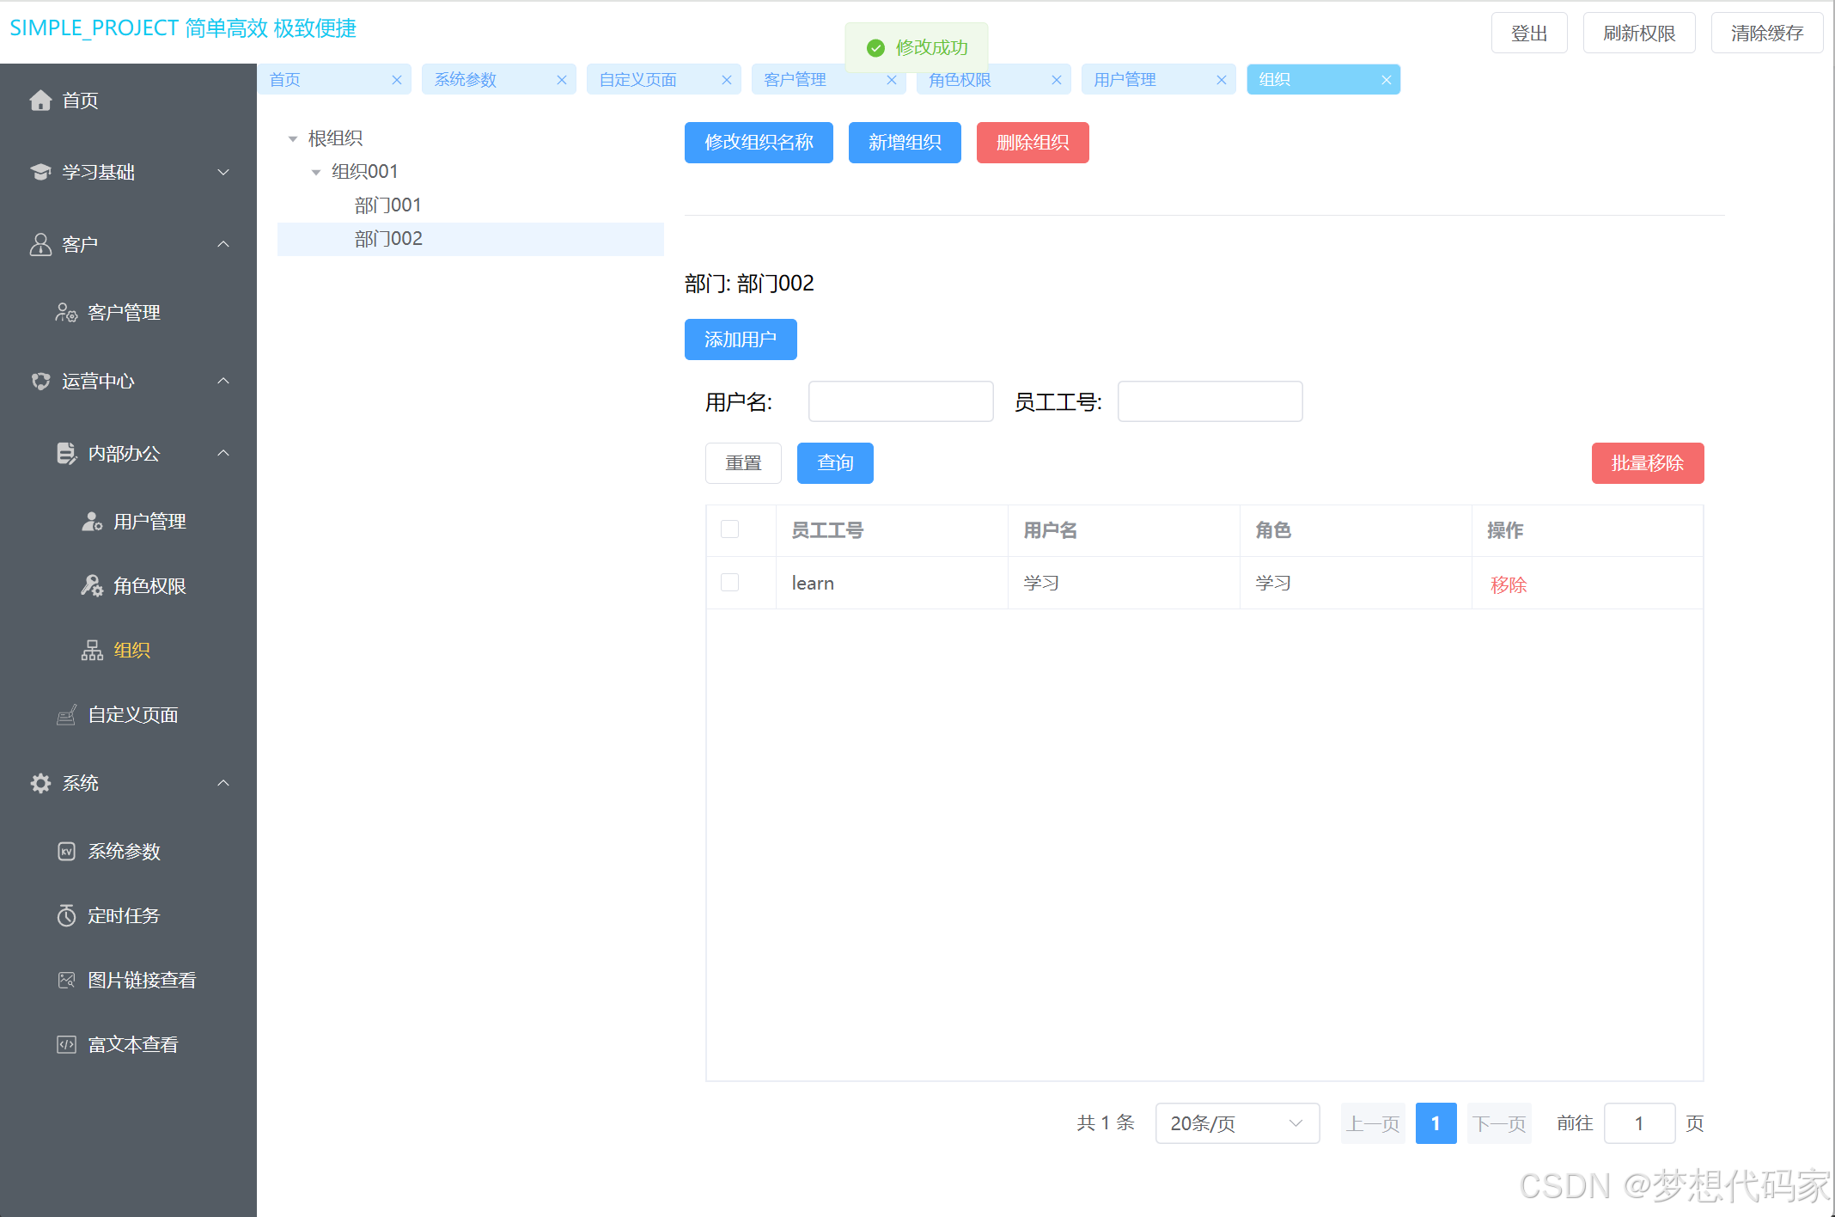Switch to the 自定义页面 tab

(x=636, y=79)
